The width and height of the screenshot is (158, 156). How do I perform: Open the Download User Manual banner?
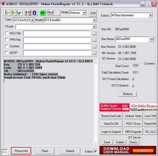click(x=128, y=150)
